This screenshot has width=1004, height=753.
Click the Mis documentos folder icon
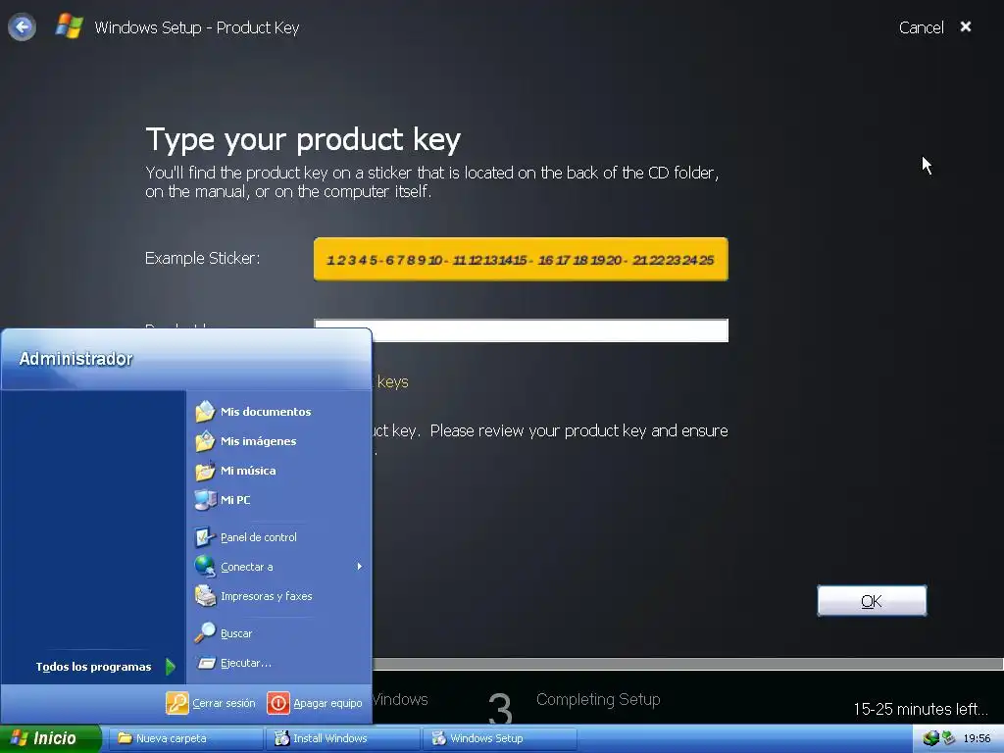pyautogui.click(x=205, y=412)
